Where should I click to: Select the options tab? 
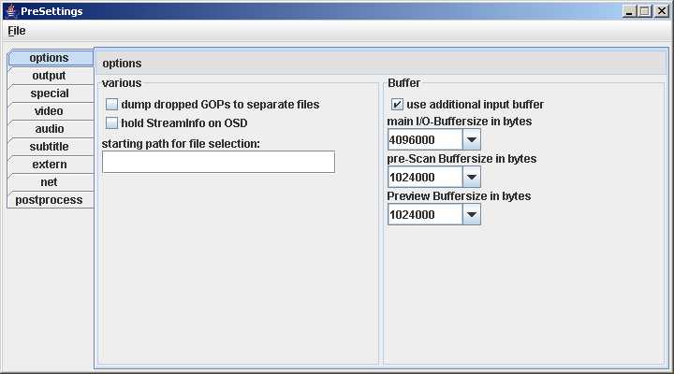49,58
